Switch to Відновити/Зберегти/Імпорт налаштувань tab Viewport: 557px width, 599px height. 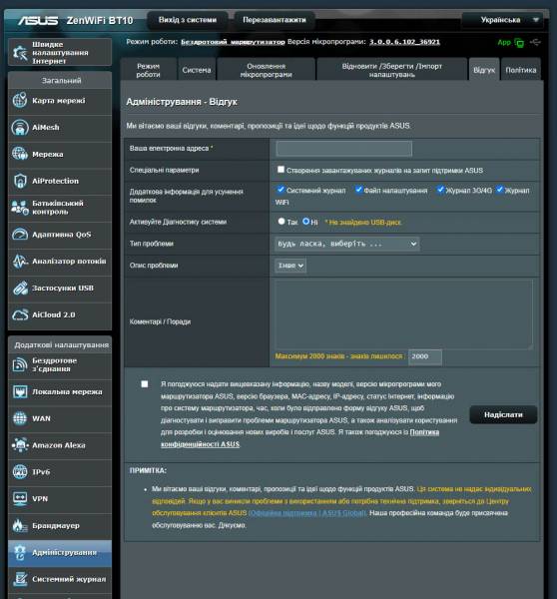392,70
